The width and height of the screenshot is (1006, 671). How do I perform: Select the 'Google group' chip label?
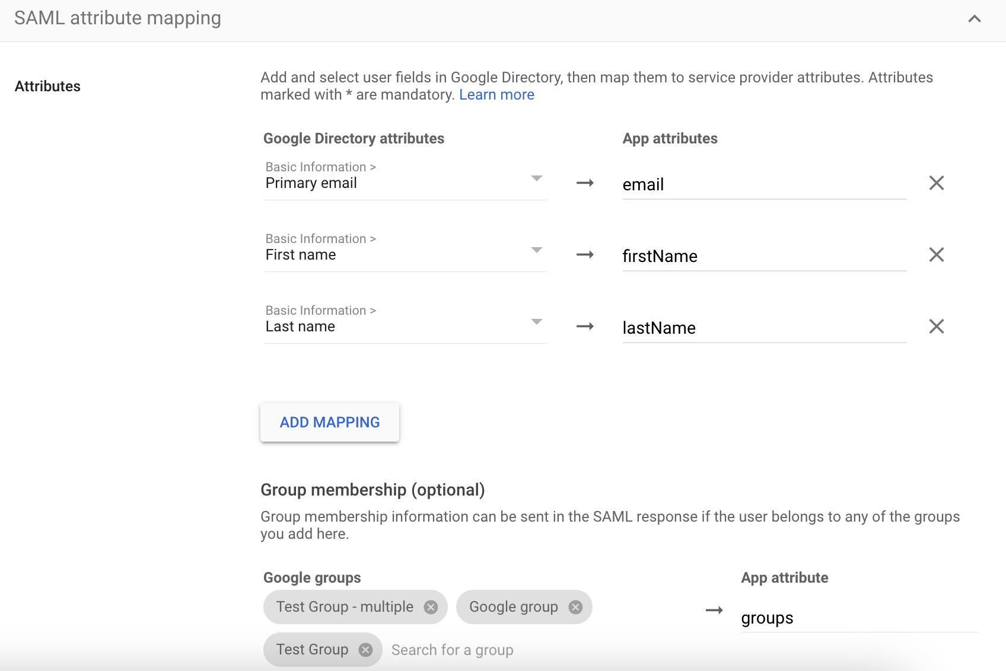point(513,607)
